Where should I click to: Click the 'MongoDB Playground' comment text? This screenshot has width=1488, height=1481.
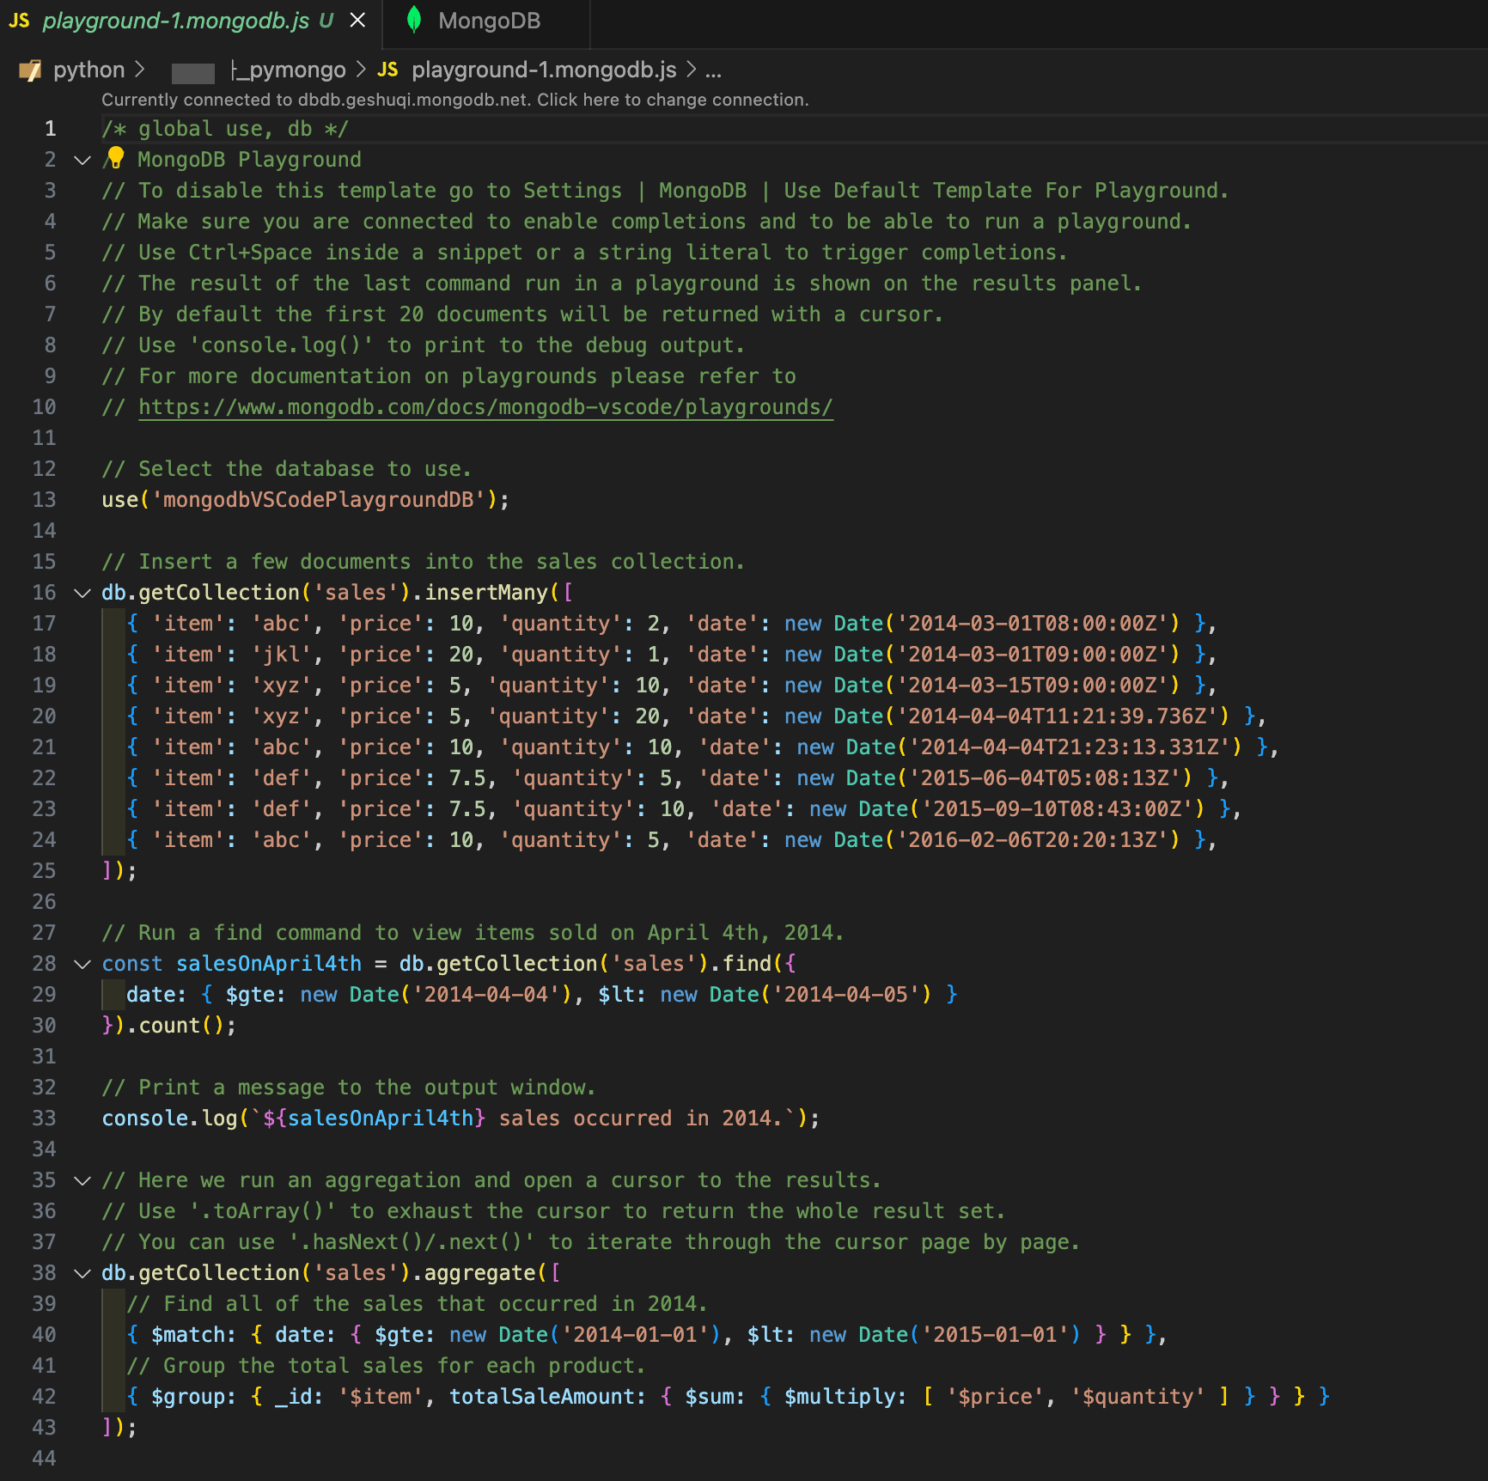point(249,160)
